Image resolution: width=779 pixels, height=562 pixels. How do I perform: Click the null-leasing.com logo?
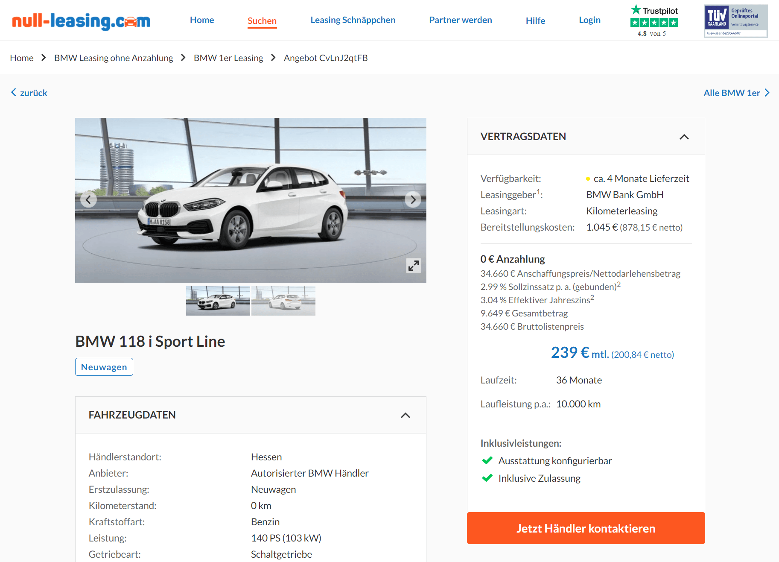[81, 20]
